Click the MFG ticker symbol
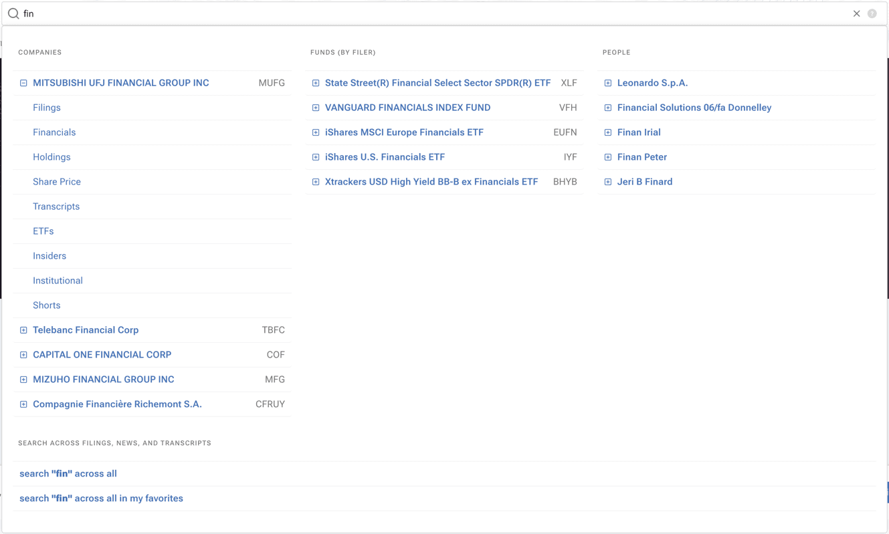Viewport: 889px width, 534px height. 275,380
